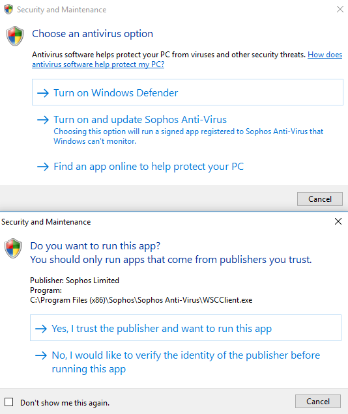Click the title bar shield icon
Screen dimensions: 348x414
pos(8,9)
